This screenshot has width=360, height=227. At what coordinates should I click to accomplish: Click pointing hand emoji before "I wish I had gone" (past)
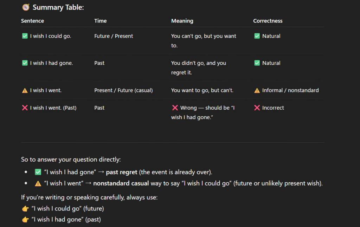point(25,220)
